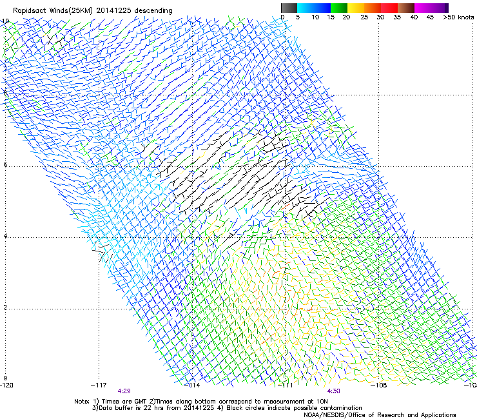
Task: Click the purple '4:30' time label
Action: point(334,391)
